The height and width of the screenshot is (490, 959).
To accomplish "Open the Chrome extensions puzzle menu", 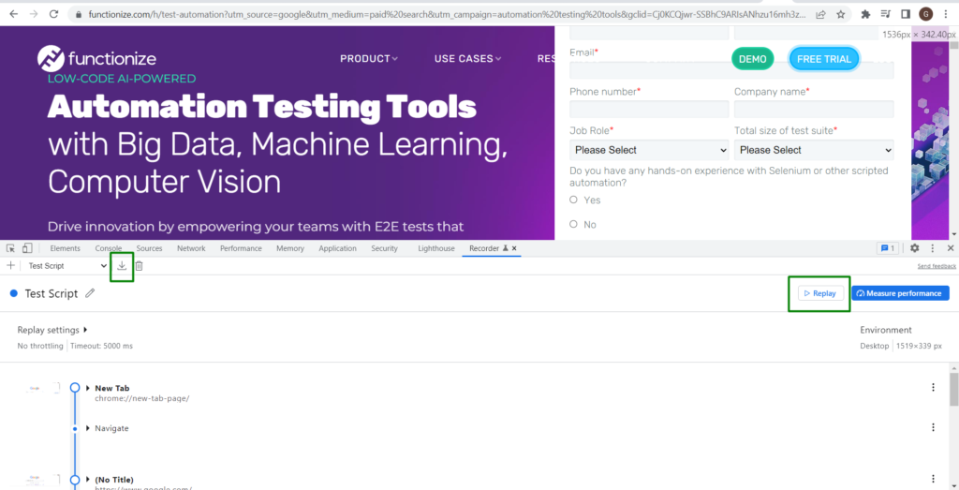I will [x=865, y=13].
